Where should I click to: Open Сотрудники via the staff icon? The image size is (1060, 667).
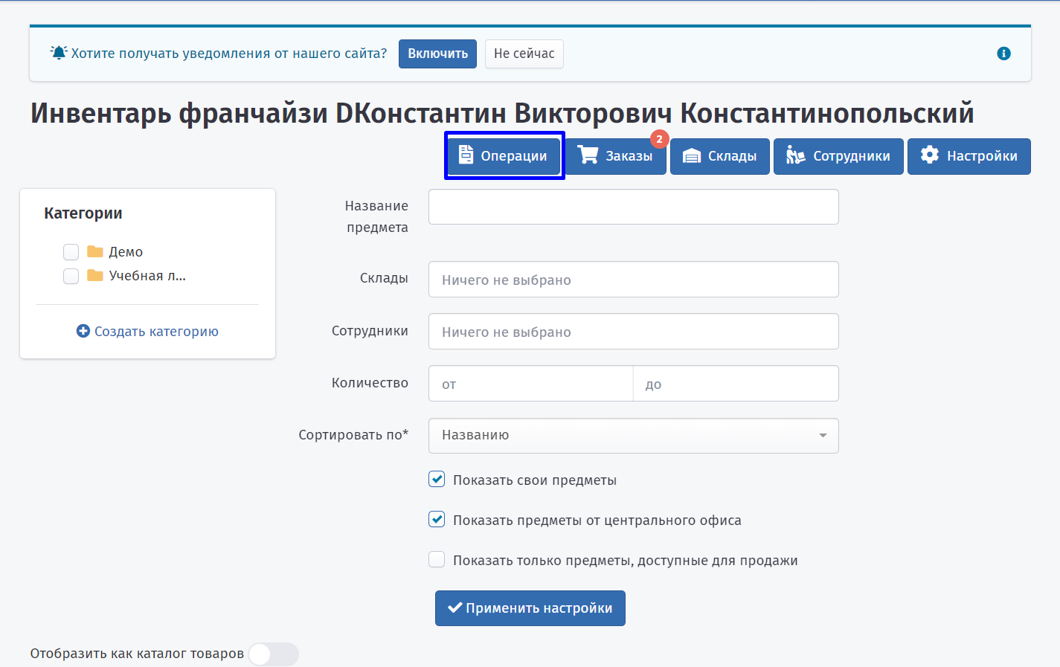[795, 155]
